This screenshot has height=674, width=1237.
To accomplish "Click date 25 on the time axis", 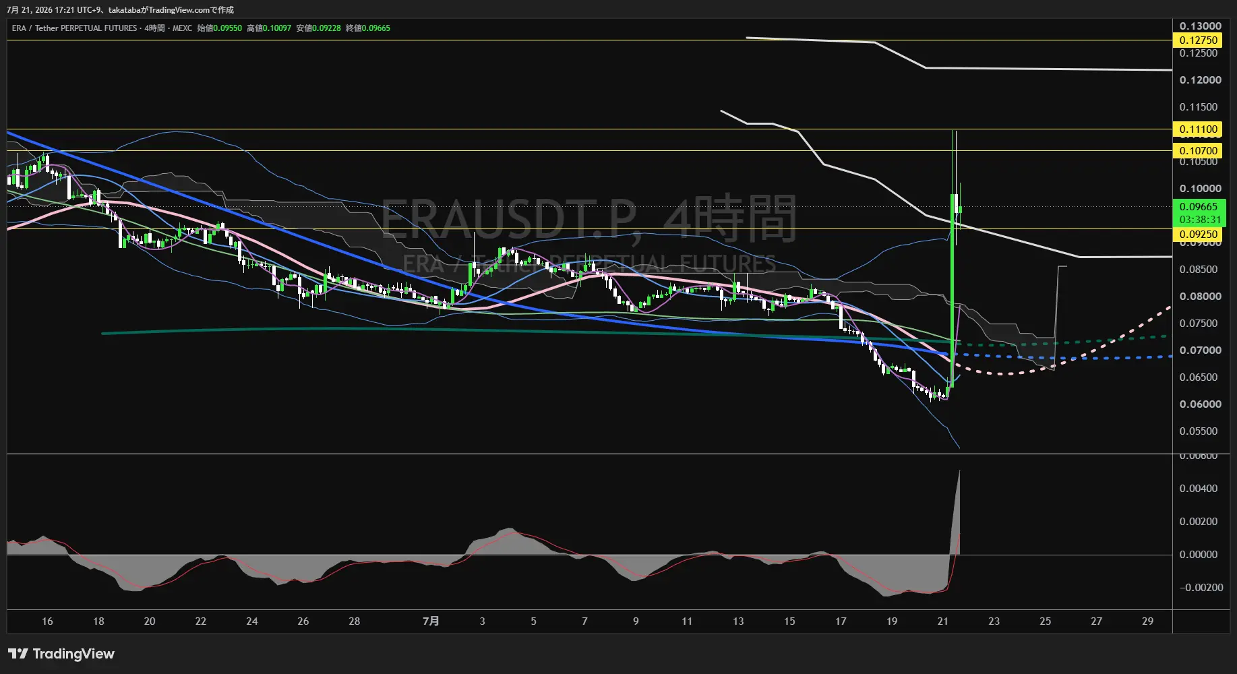I will click(1046, 621).
